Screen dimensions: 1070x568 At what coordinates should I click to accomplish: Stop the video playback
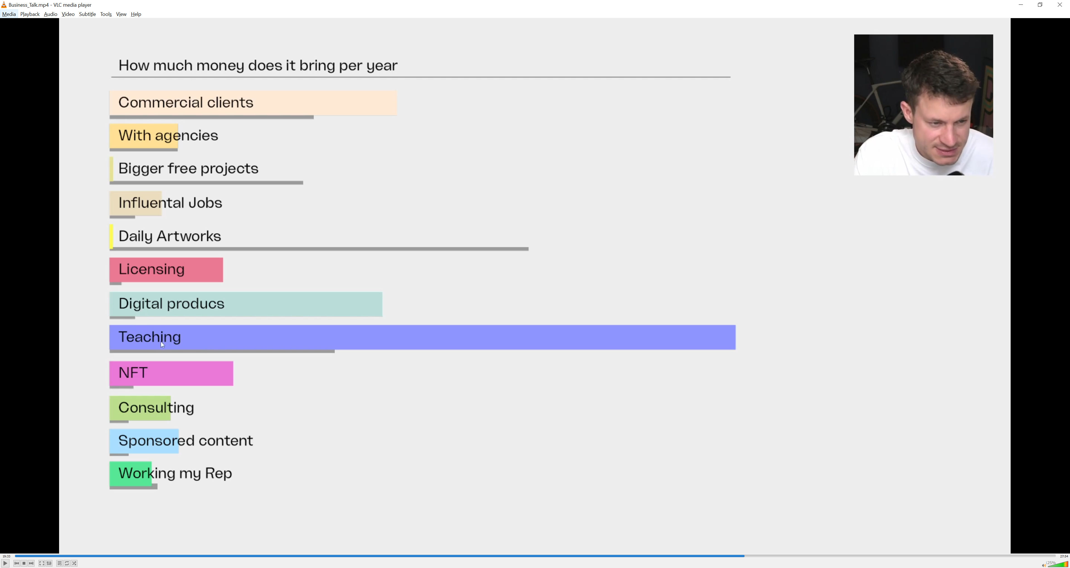(x=24, y=564)
